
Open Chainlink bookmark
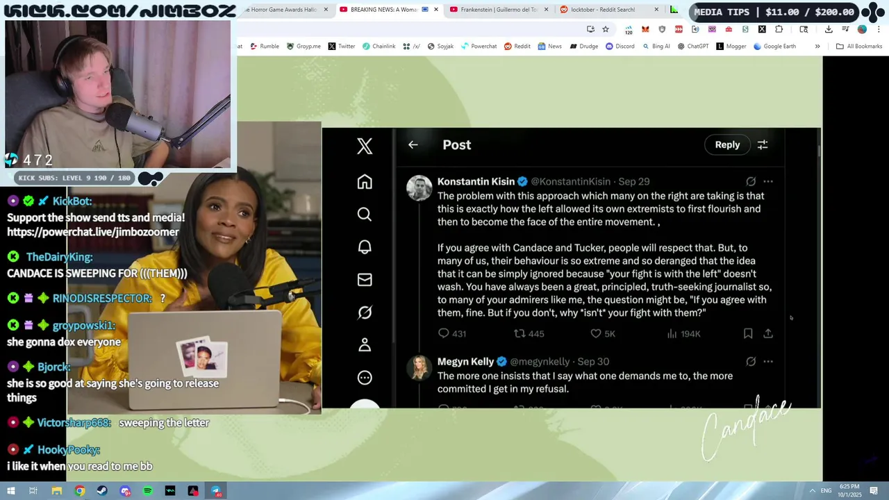[379, 47]
